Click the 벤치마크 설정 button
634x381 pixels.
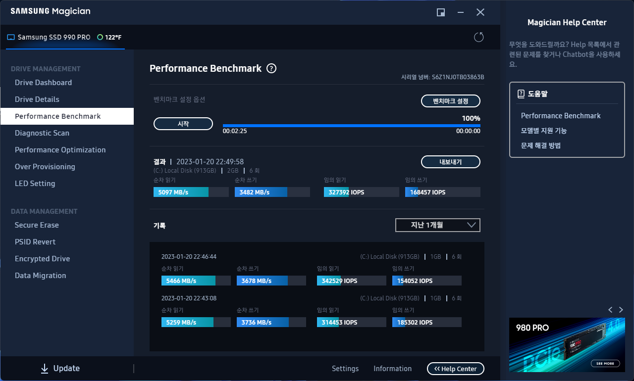pos(451,101)
